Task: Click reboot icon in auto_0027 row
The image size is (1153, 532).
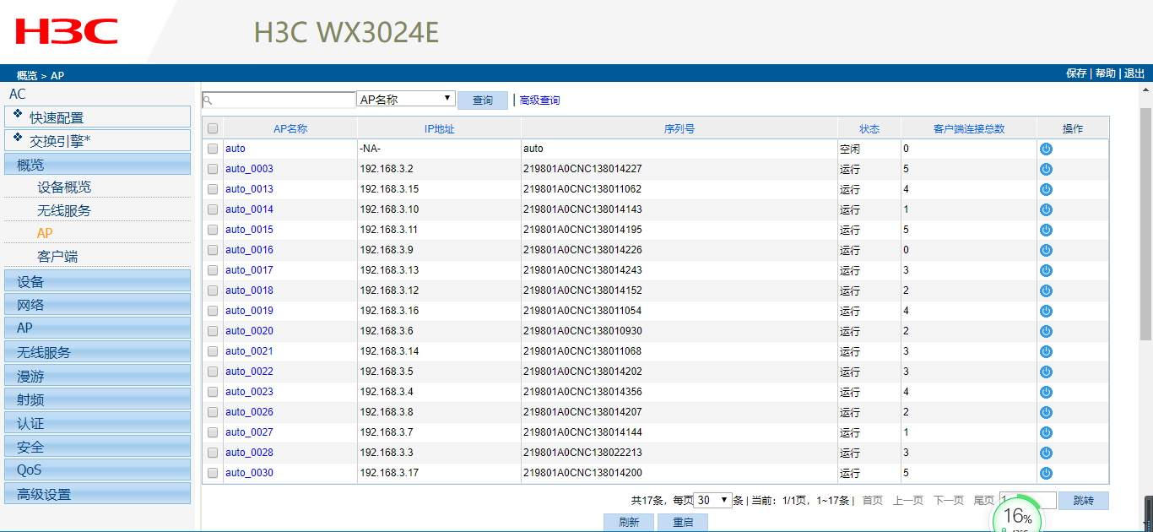Action: coord(1046,432)
